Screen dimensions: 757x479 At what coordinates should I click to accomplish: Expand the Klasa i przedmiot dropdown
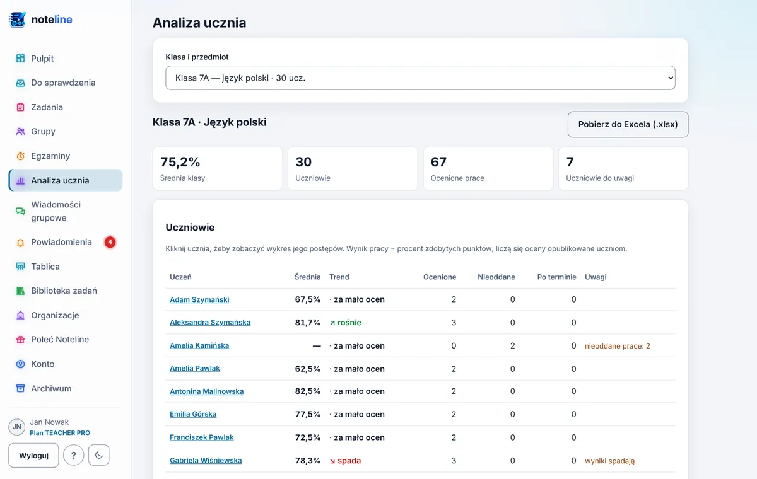coord(420,78)
